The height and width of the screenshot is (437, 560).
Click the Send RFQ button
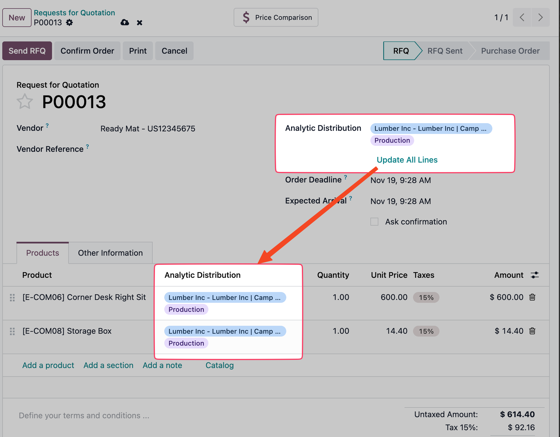pos(27,51)
